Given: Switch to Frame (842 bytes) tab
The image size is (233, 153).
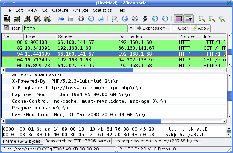Looking at the screenshot, I should 22,141.
